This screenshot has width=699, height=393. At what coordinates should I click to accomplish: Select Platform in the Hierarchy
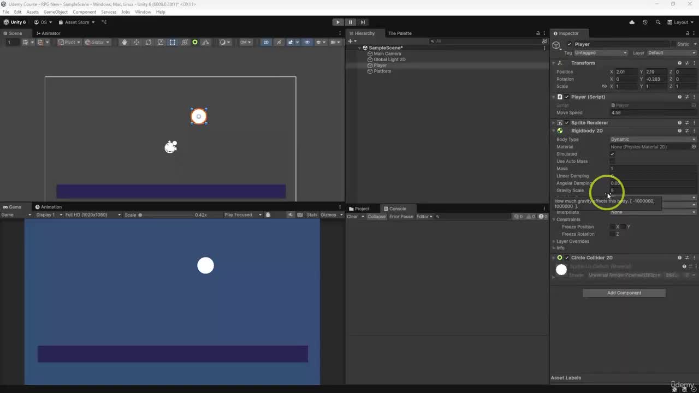[x=382, y=71]
